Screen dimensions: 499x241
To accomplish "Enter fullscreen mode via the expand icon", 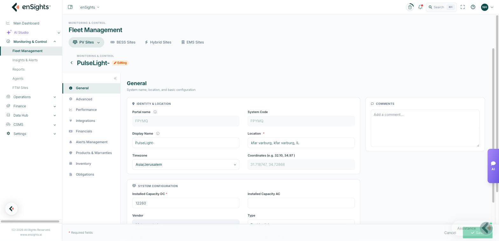I will tap(463, 7).
